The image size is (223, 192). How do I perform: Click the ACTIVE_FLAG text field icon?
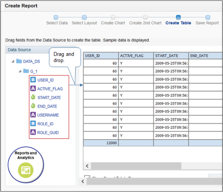click(33, 89)
